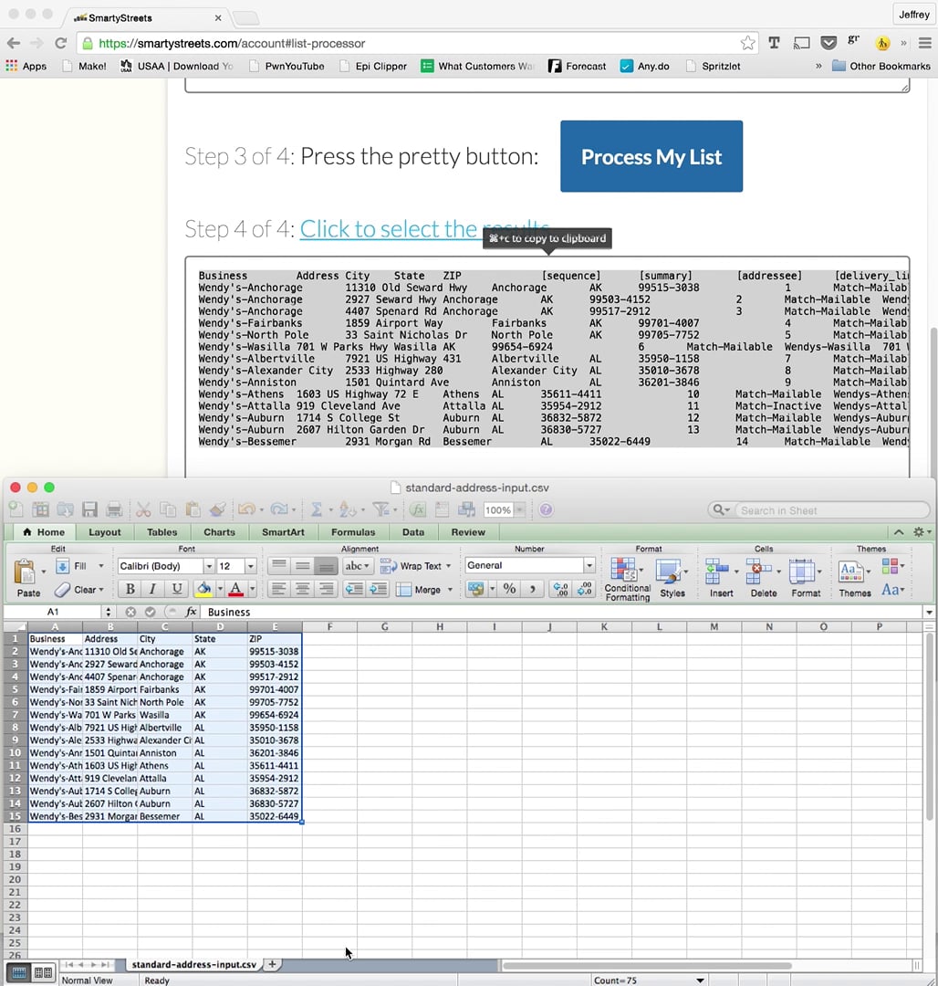Click the New Workbook icon
The height and width of the screenshot is (986, 938).
tap(16, 509)
